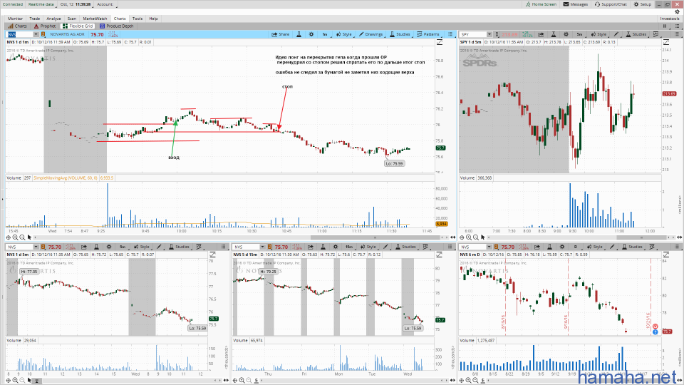The height and width of the screenshot is (385, 684).
Task: Switch to the Trade tab
Action: click(x=34, y=19)
